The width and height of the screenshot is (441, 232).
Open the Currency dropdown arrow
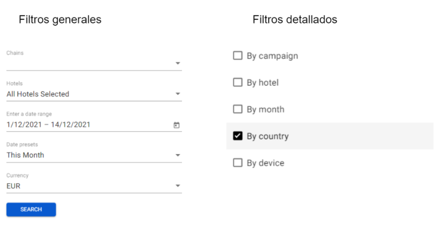tap(178, 186)
